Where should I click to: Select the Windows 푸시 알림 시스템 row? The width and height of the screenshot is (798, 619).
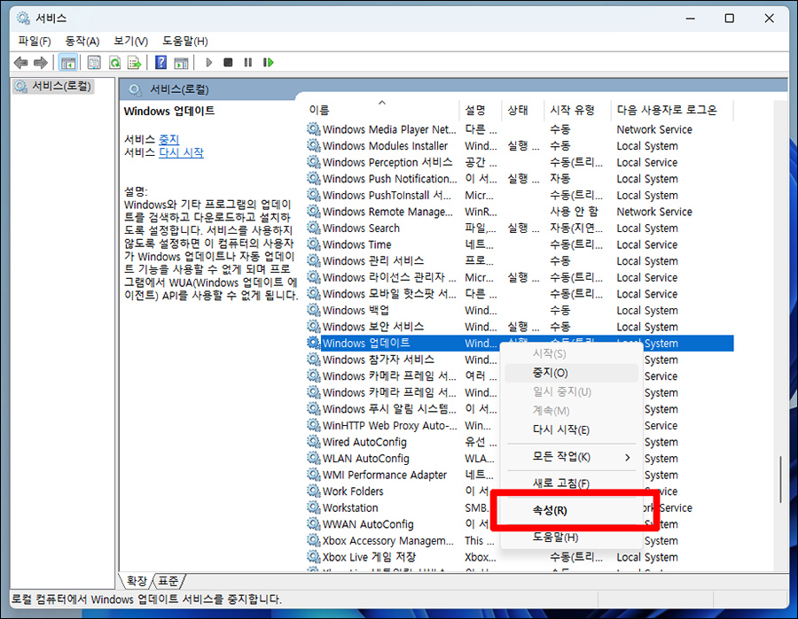pyautogui.click(x=403, y=409)
